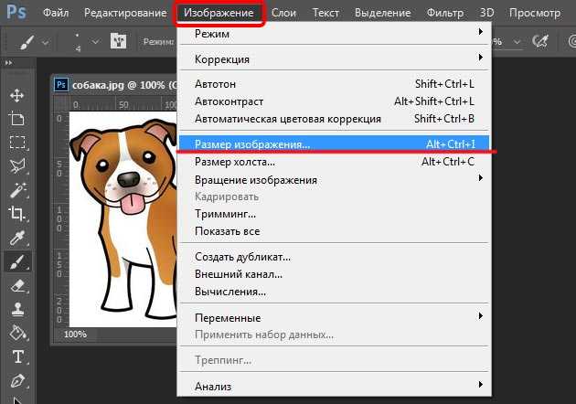Select the Rectangular Marquee tool
576x404 pixels.
pos(17,143)
